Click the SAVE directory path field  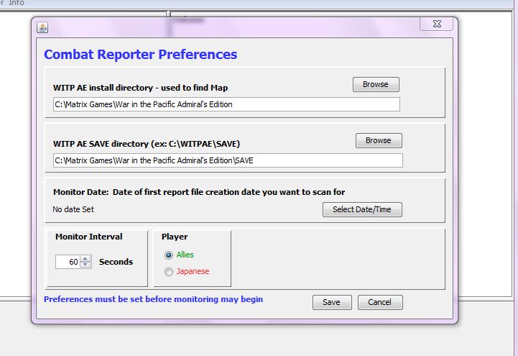[228, 160]
